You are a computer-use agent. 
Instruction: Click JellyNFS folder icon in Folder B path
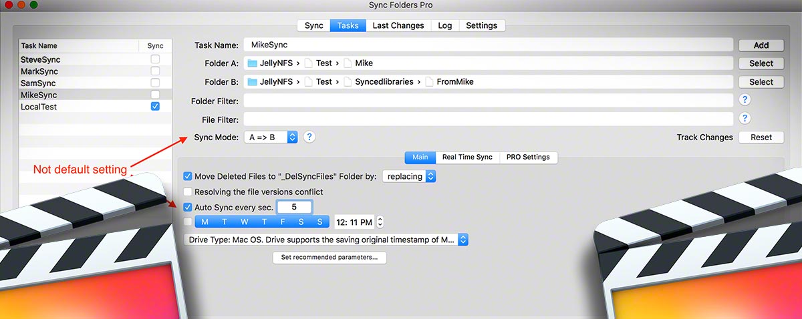[x=252, y=82]
